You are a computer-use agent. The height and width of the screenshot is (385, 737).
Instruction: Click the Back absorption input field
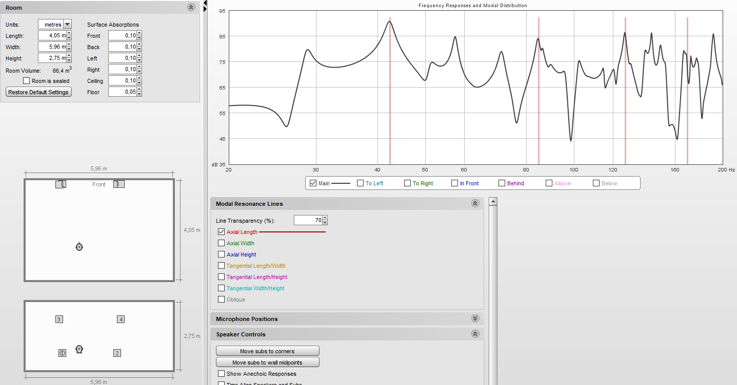click(x=123, y=47)
